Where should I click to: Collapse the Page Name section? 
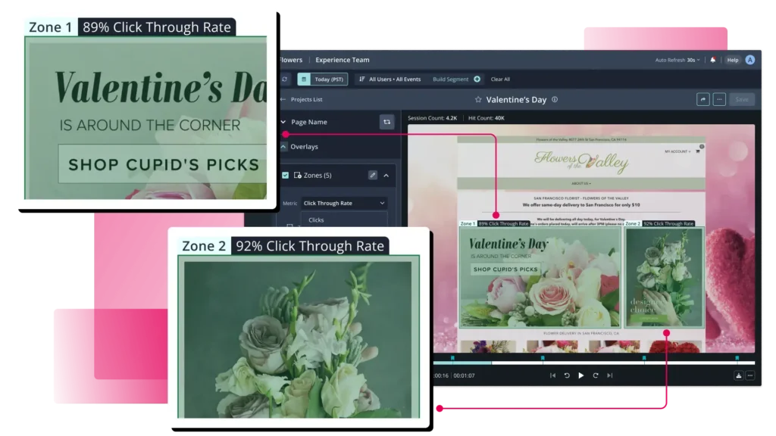click(283, 122)
